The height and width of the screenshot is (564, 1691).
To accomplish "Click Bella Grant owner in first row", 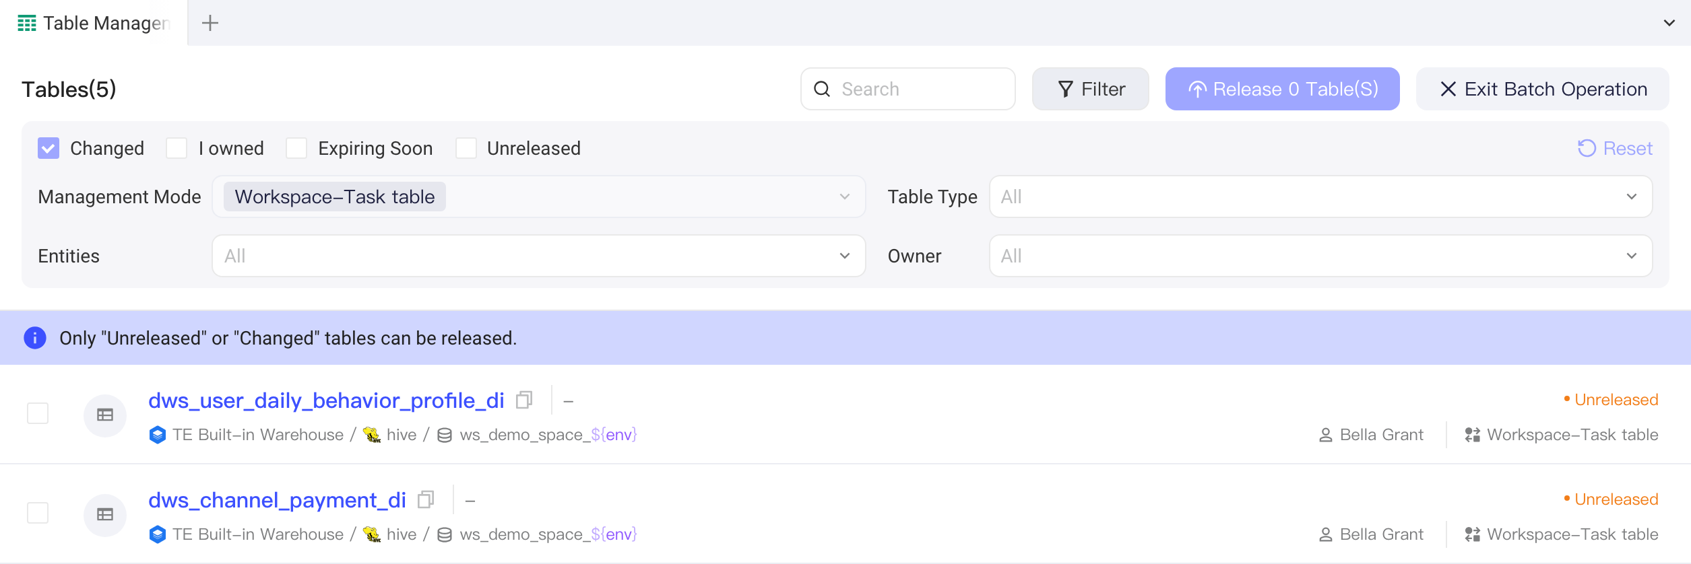I will 1381,435.
